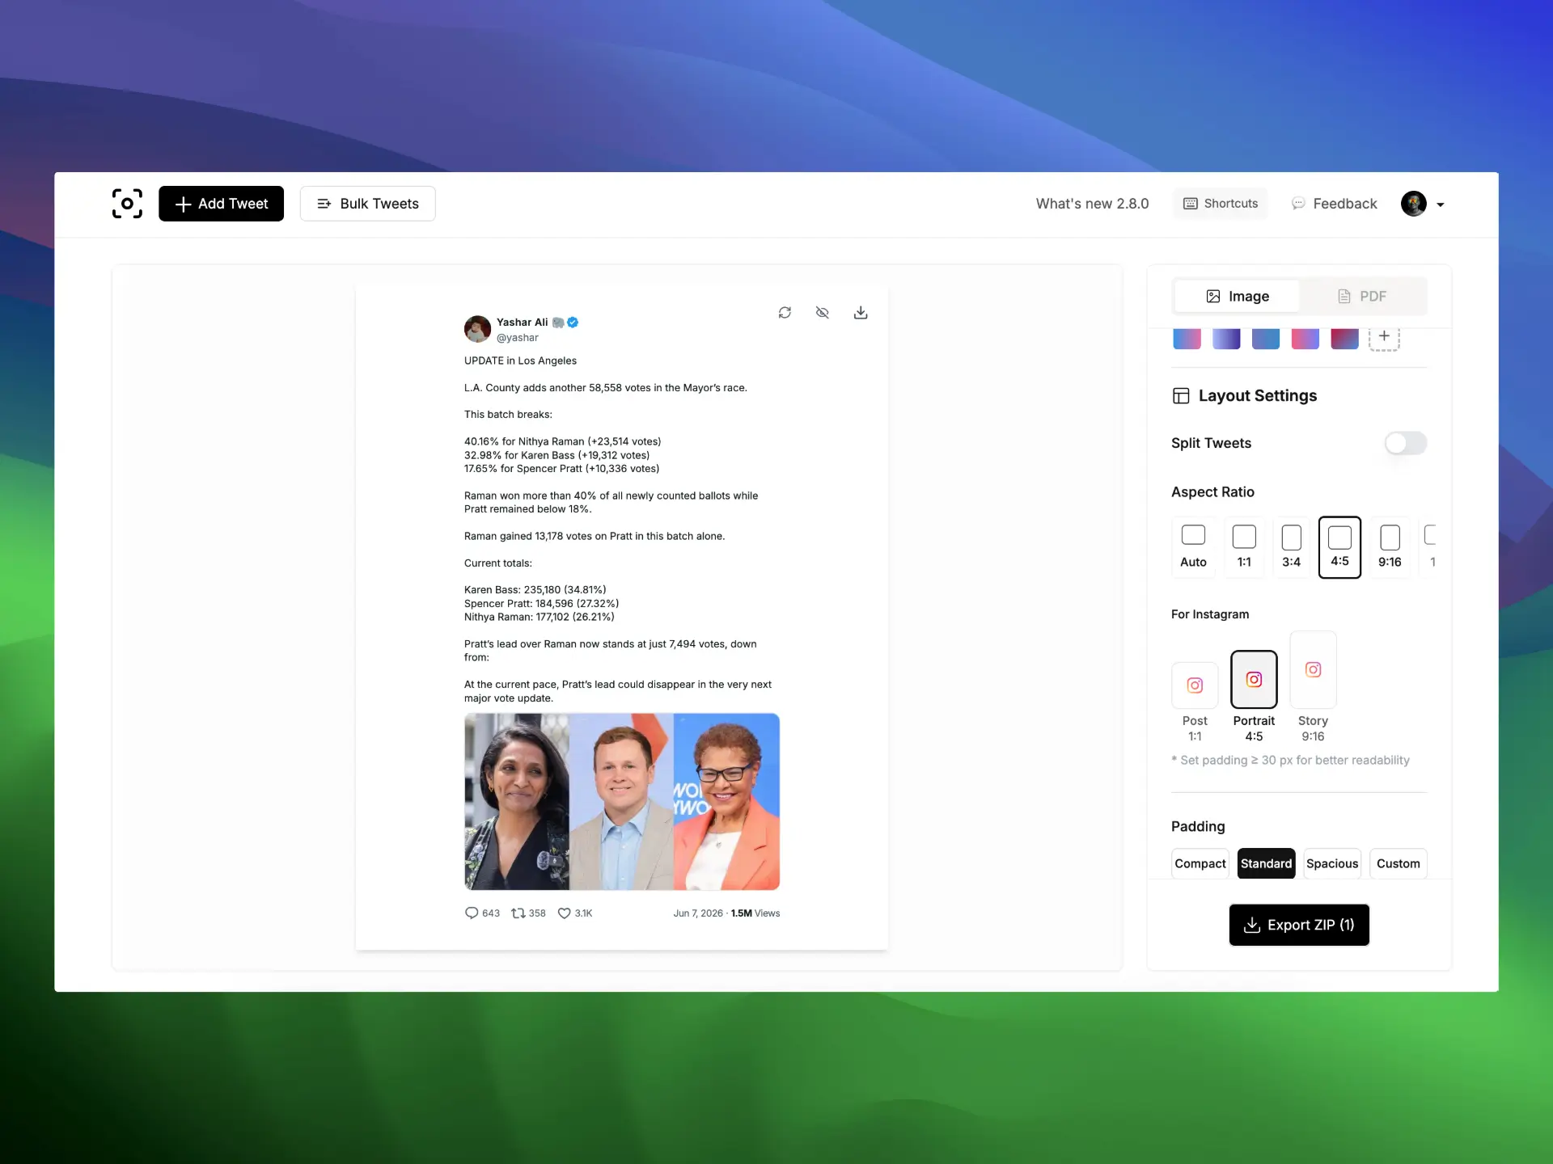
Task: Download the tweet image from the card
Action: click(x=861, y=313)
